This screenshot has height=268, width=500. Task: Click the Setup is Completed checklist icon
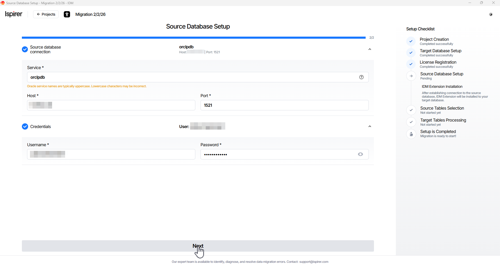(x=411, y=134)
